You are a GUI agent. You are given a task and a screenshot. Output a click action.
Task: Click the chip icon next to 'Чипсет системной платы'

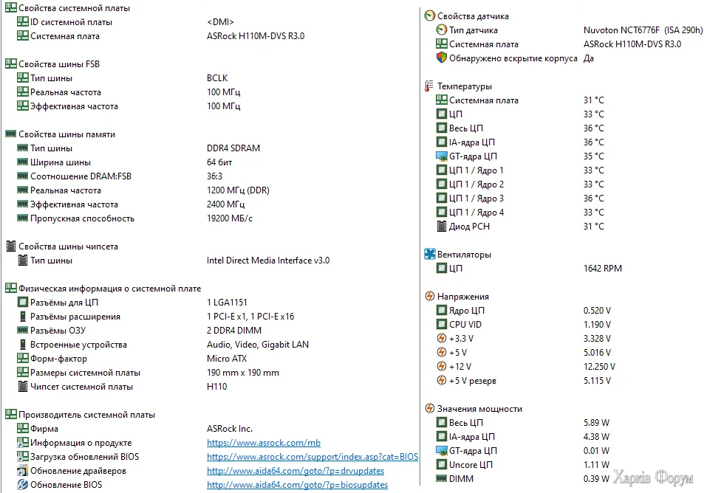(22, 386)
